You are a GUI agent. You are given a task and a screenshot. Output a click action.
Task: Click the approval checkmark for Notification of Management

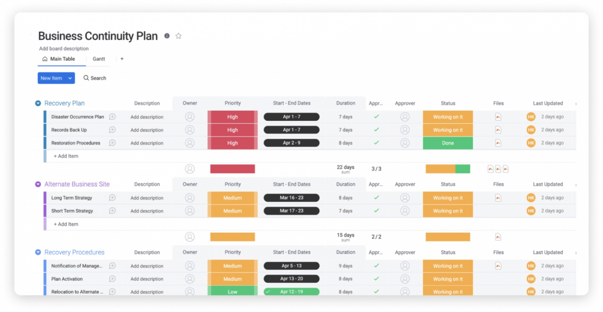376,266
